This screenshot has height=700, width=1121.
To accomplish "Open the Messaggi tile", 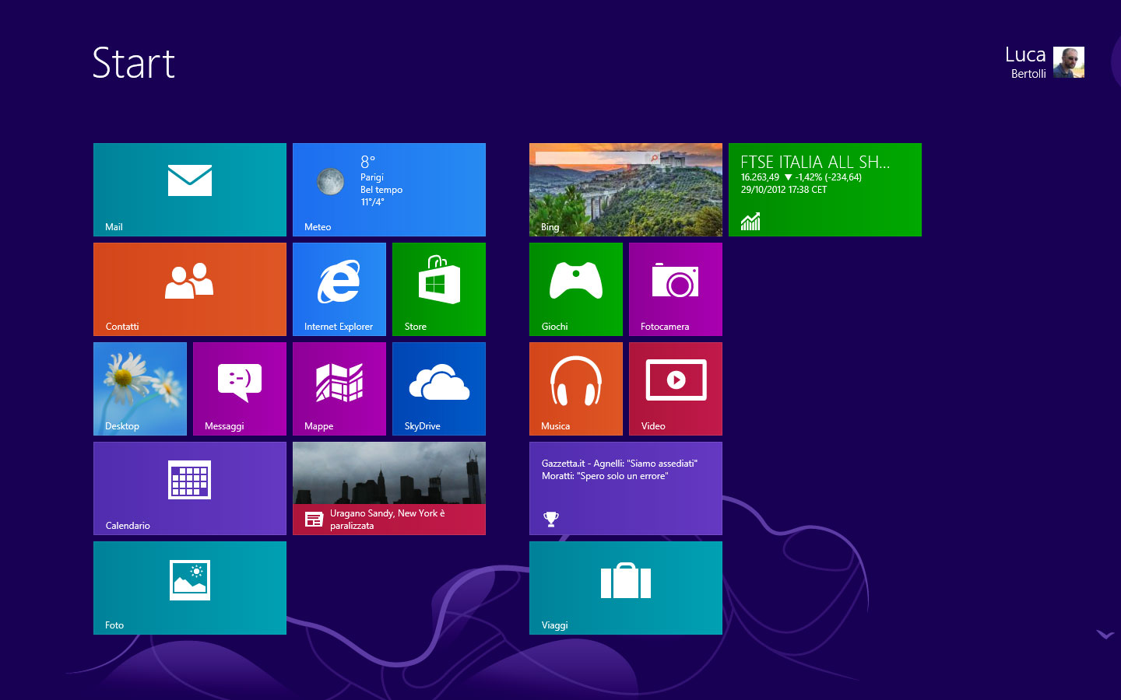I will tap(240, 389).
